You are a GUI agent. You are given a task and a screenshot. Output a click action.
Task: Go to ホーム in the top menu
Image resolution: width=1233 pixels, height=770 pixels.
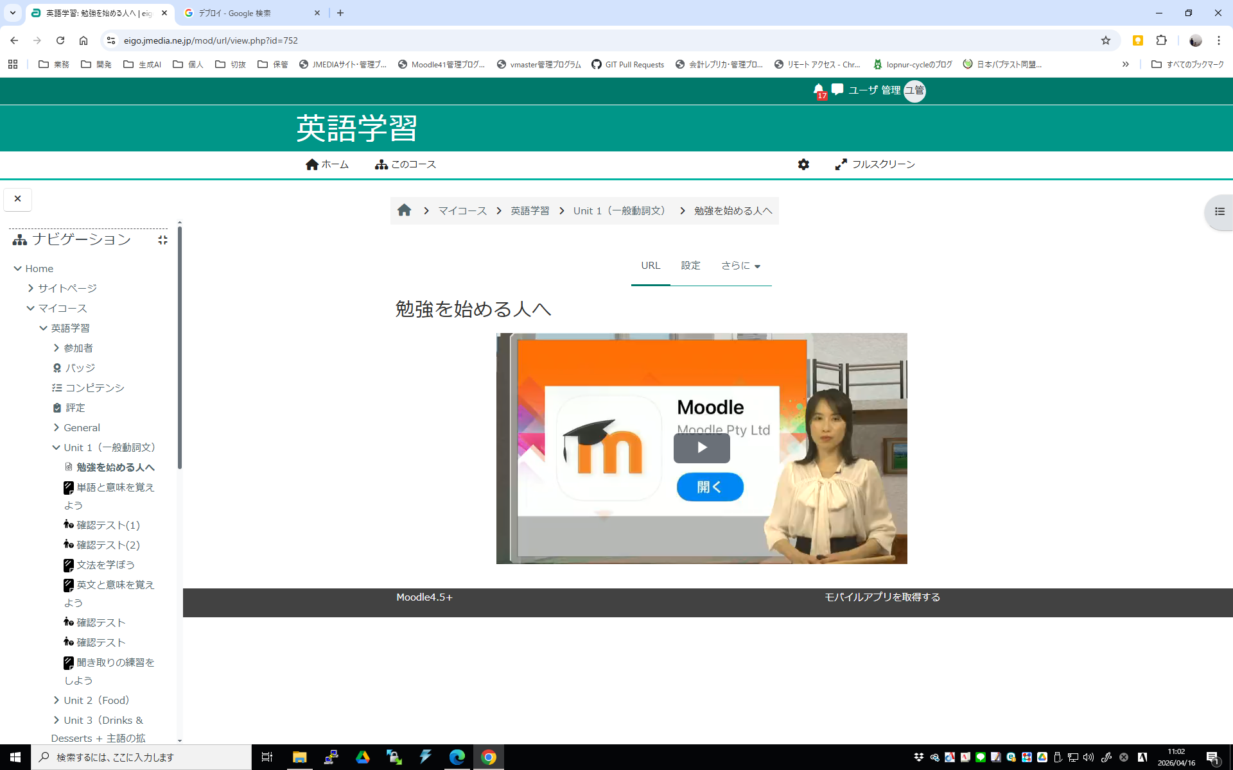coord(327,164)
